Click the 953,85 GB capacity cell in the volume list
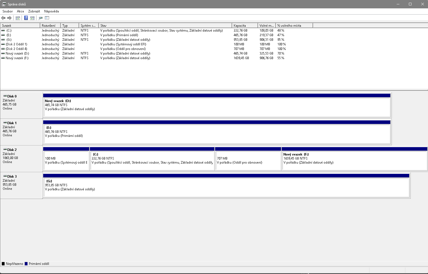Viewport: 428px width, 274px height. (240, 40)
